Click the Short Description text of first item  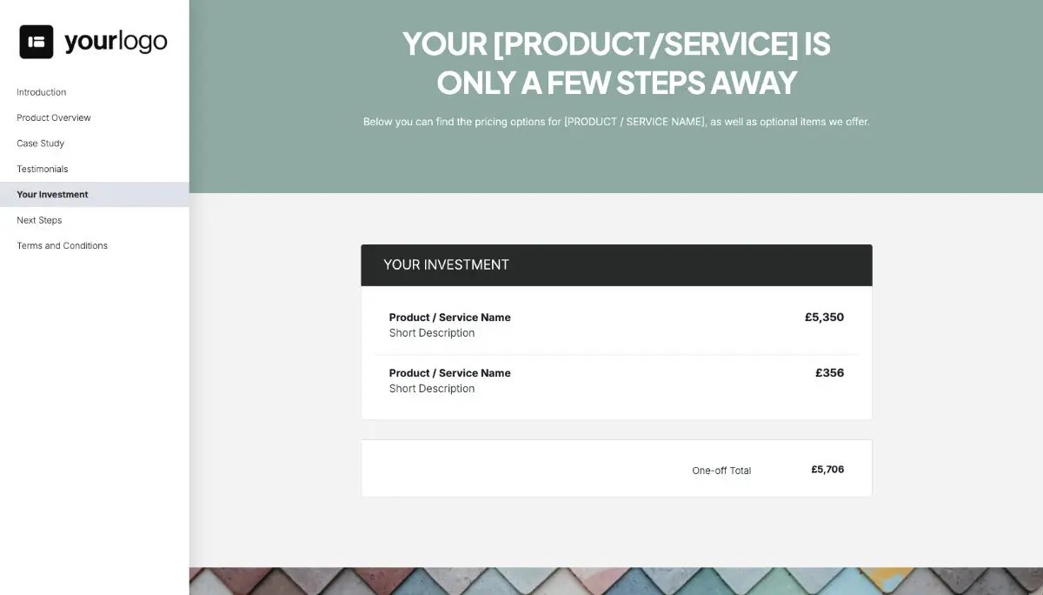432,332
